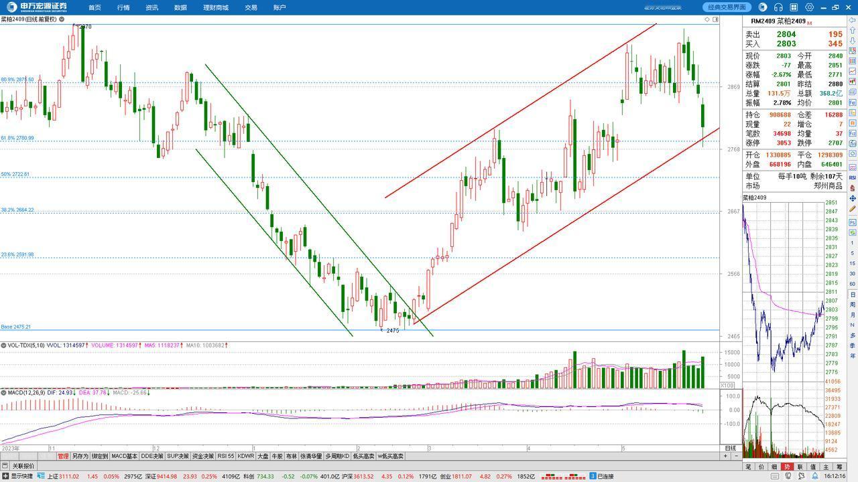
Task: Open settings gear in title bar
Action: click(x=810, y=7)
